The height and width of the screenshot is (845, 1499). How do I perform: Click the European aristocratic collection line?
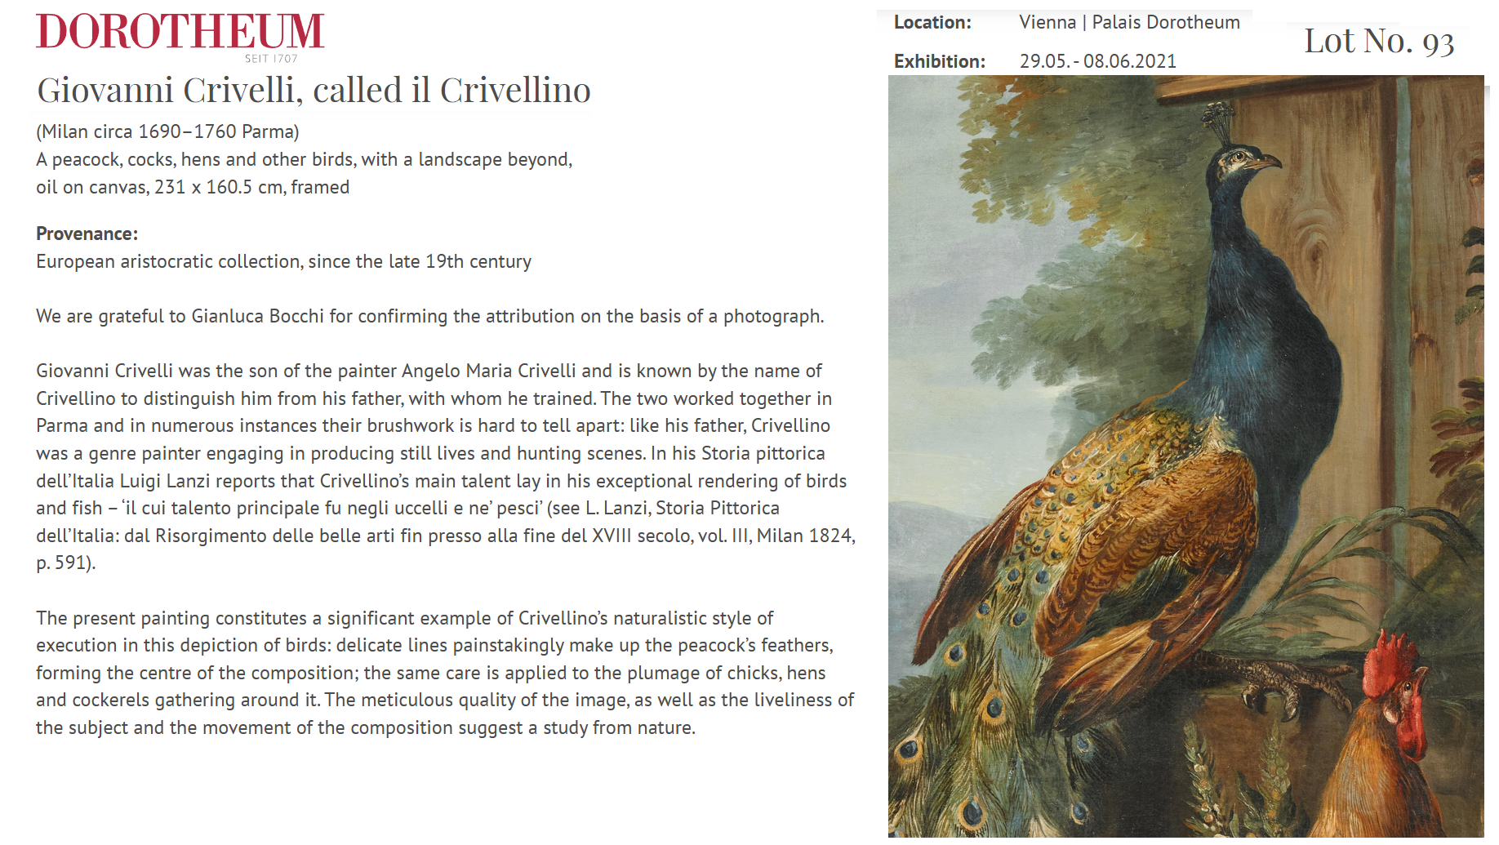pyautogui.click(x=283, y=261)
